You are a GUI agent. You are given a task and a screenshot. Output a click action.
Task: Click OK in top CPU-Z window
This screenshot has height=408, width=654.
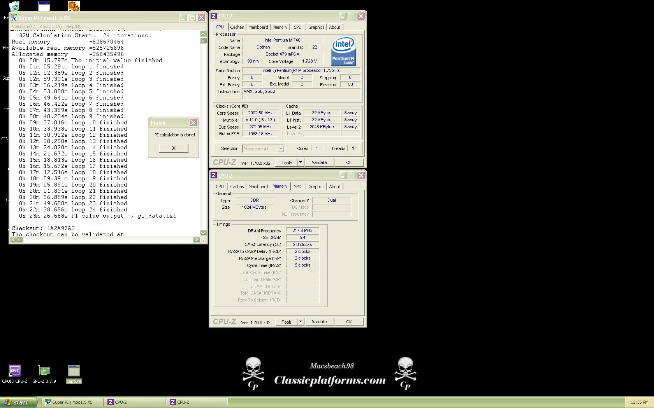349,162
